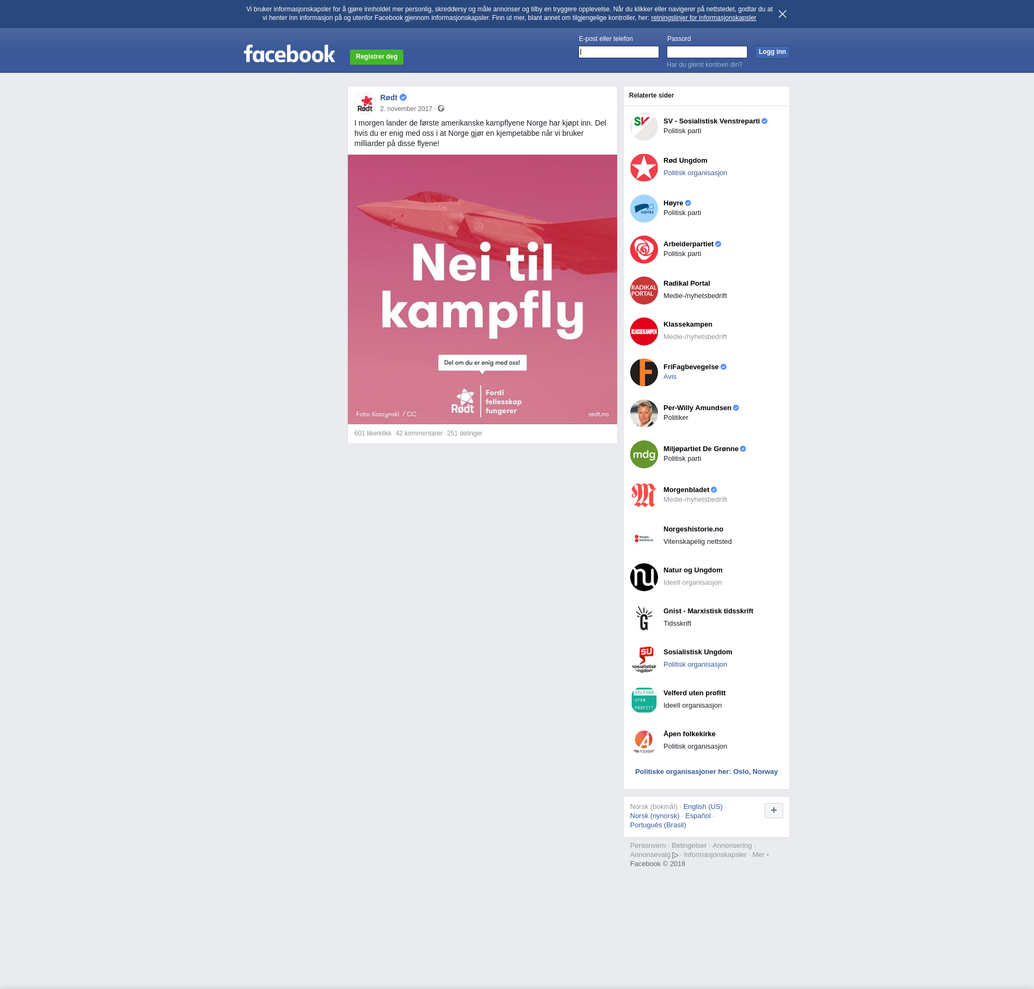
Task: Open the Morgenbladet page name
Action: tap(686, 490)
